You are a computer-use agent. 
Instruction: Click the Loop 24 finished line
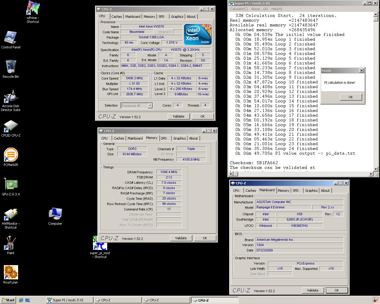(x=277, y=148)
